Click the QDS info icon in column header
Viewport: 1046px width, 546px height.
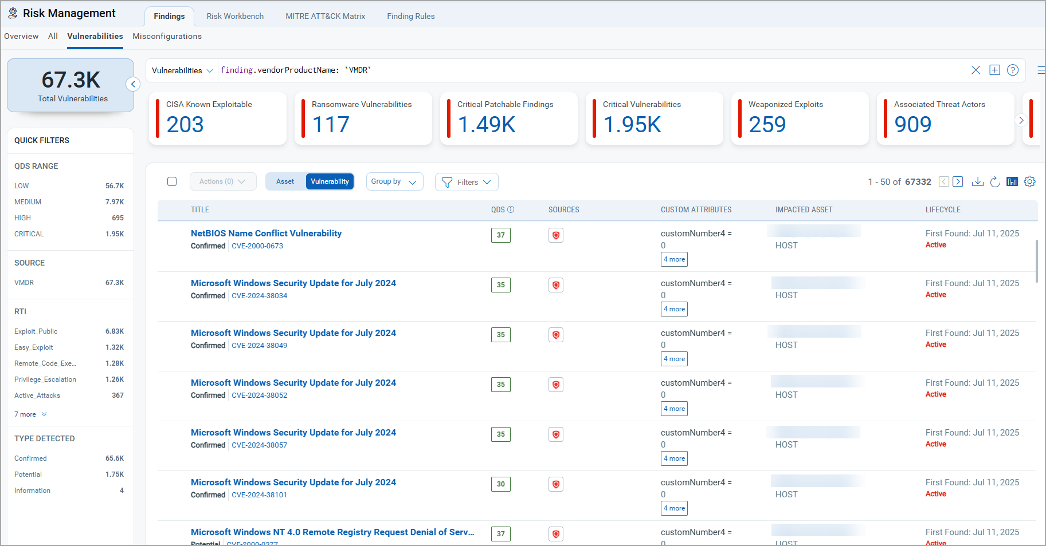pos(511,209)
